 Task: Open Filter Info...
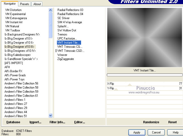57,122
